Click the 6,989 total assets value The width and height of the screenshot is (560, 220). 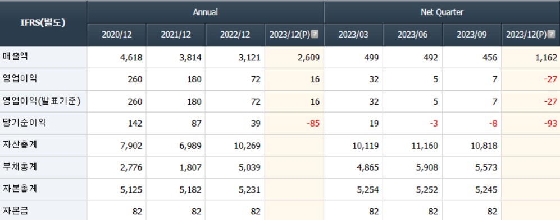191,146
